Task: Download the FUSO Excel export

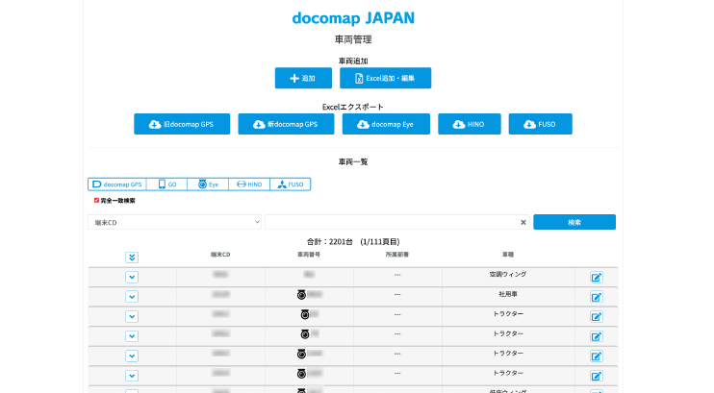Action: 540,124
